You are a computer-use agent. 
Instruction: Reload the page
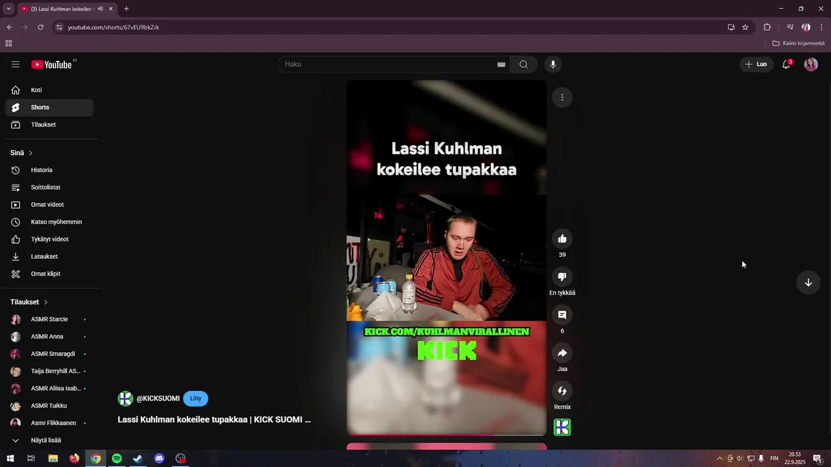pyautogui.click(x=40, y=27)
